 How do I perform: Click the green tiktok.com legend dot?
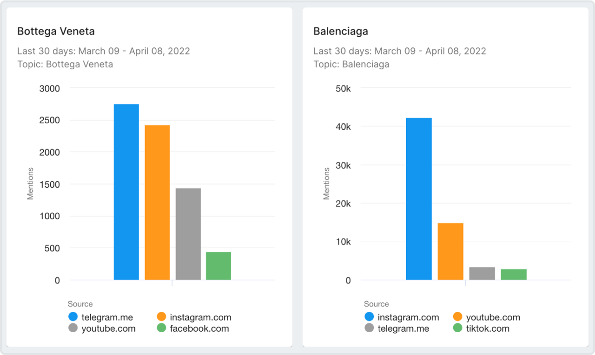[458, 328]
